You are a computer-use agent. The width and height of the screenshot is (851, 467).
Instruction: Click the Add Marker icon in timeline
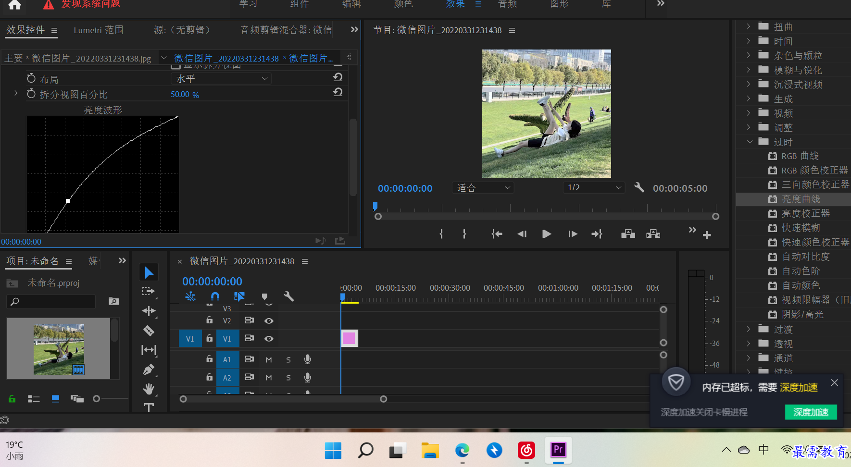[264, 296]
